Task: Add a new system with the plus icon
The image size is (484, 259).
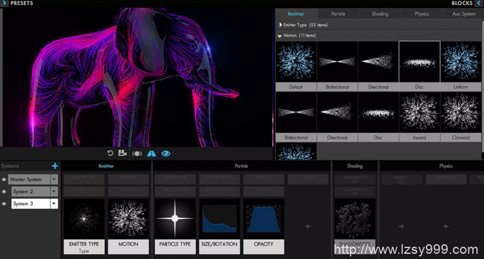Action: (x=55, y=166)
